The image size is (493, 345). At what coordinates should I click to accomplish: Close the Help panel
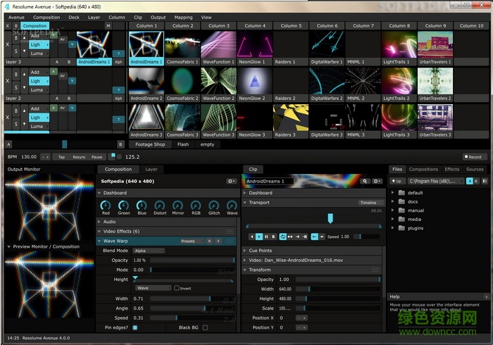[485, 296]
